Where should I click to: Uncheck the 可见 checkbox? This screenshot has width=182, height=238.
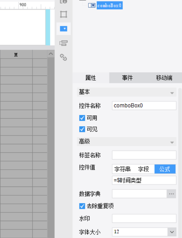pyautogui.click(x=82, y=129)
